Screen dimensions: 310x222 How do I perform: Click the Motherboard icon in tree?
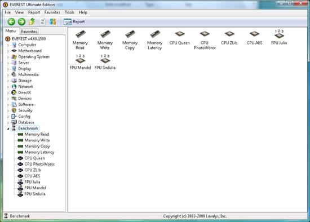click(x=14, y=51)
